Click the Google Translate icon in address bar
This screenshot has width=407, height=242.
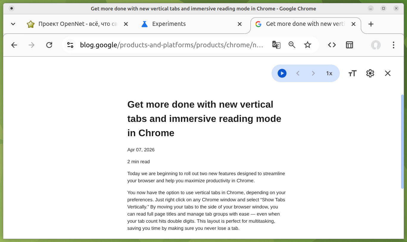[276, 45]
